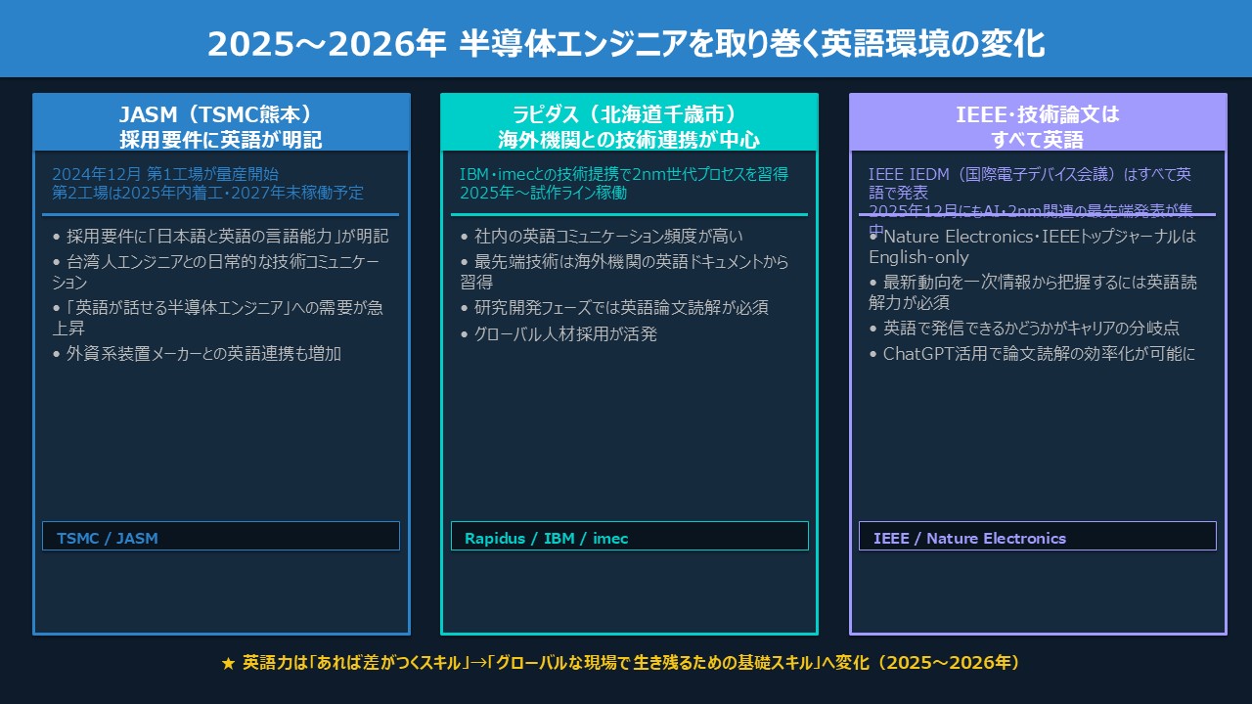Select the IEEE・技術論文は heading
Viewport: 1252px width, 704px height.
click(x=1038, y=114)
